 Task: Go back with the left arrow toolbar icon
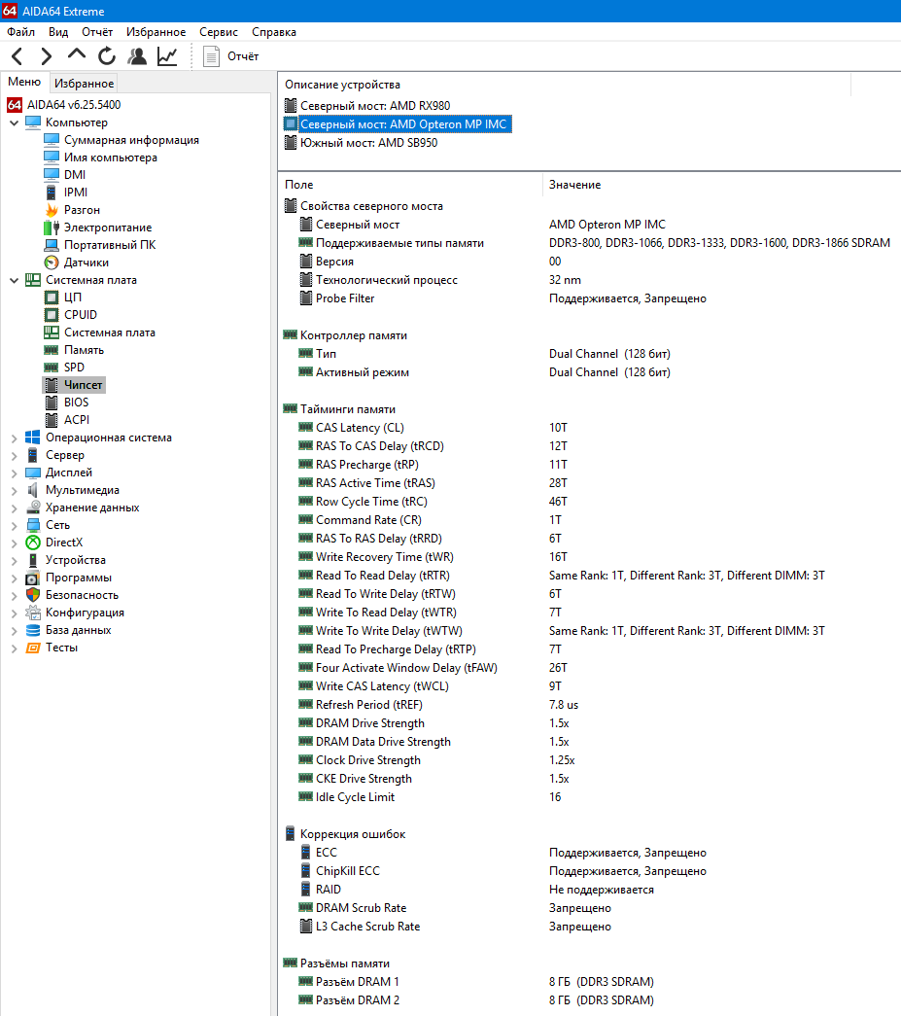[17, 56]
